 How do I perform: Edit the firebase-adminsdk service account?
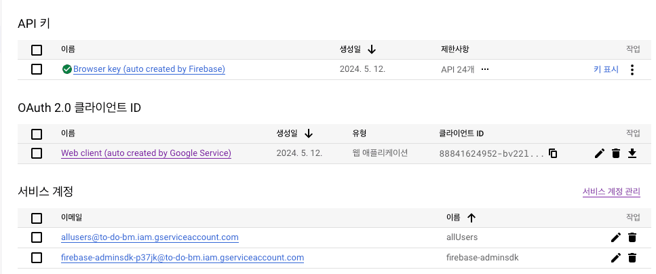(x=615, y=258)
